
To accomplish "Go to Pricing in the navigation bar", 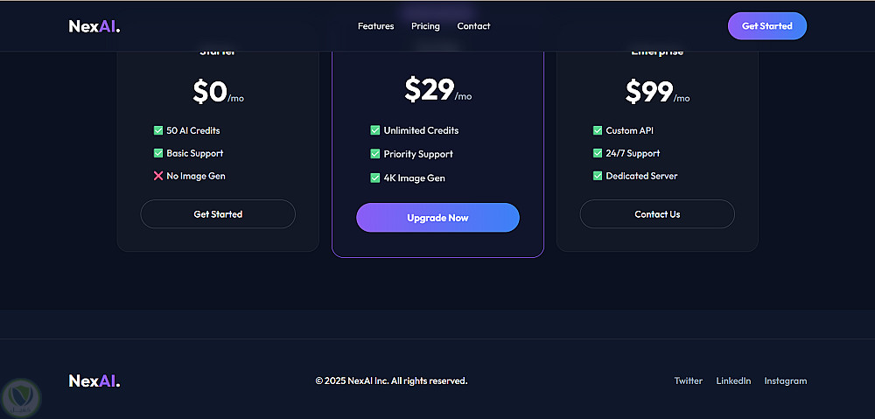I will click(x=425, y=26).
